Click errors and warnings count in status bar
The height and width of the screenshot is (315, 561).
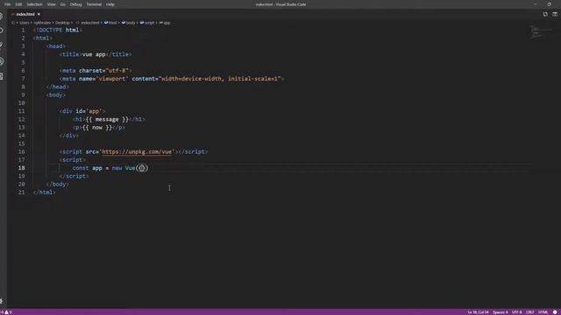click(x=6, y=312)
